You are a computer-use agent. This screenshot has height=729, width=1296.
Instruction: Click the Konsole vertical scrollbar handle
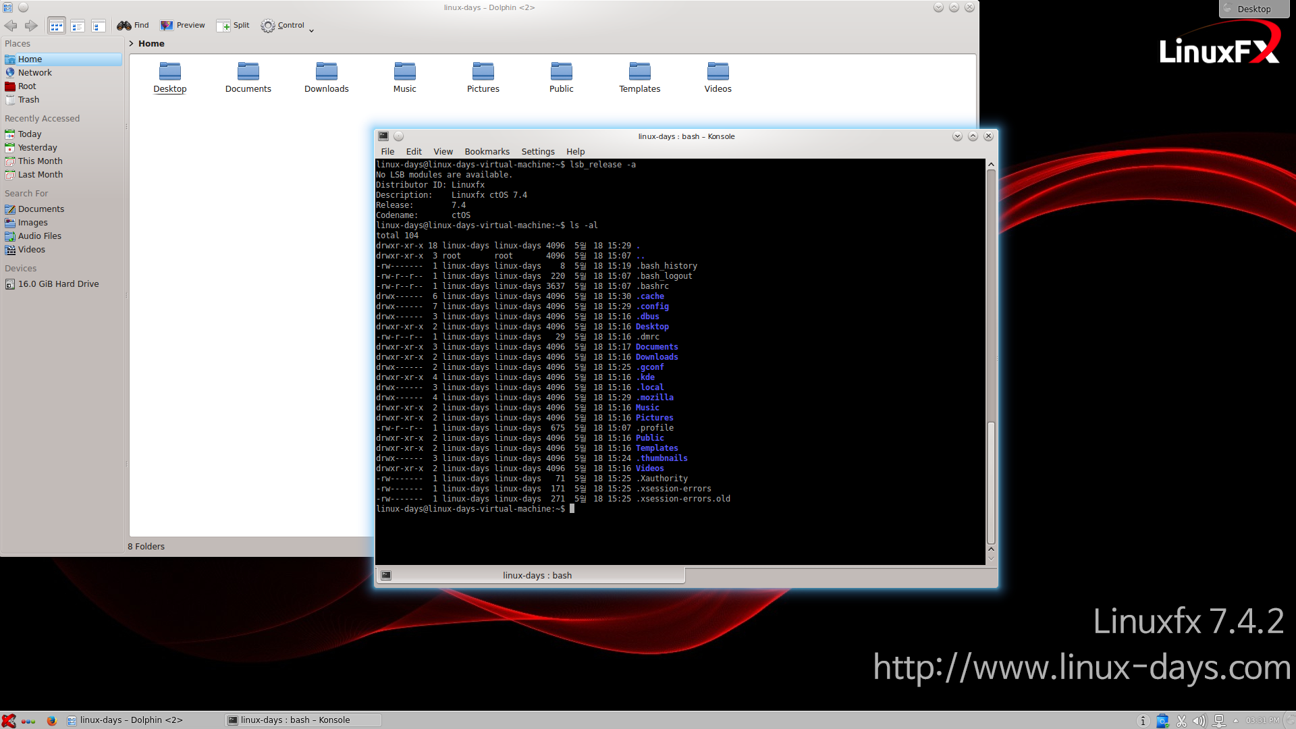pos(992,483)
